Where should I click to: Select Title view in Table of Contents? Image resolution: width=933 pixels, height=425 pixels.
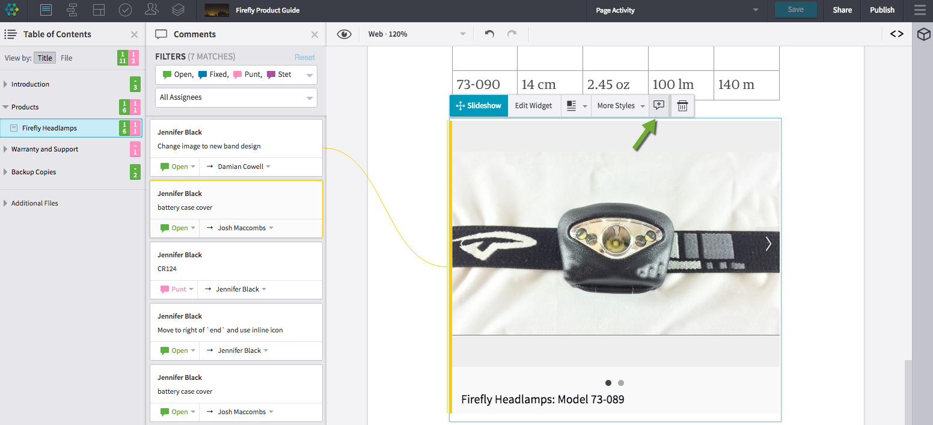point(44,58)
